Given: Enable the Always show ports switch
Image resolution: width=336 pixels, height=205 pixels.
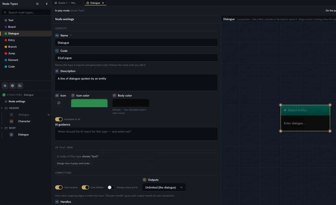Looking at the screenshot, I should tap(111, 187).
